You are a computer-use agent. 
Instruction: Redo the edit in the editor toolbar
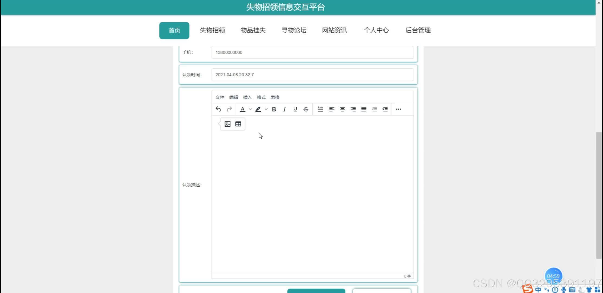point(229,109)
